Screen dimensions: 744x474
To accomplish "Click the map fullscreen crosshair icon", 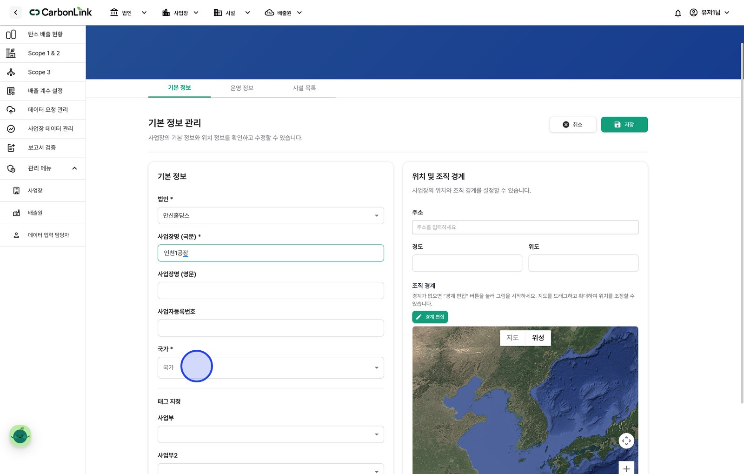I will point(626,441).
